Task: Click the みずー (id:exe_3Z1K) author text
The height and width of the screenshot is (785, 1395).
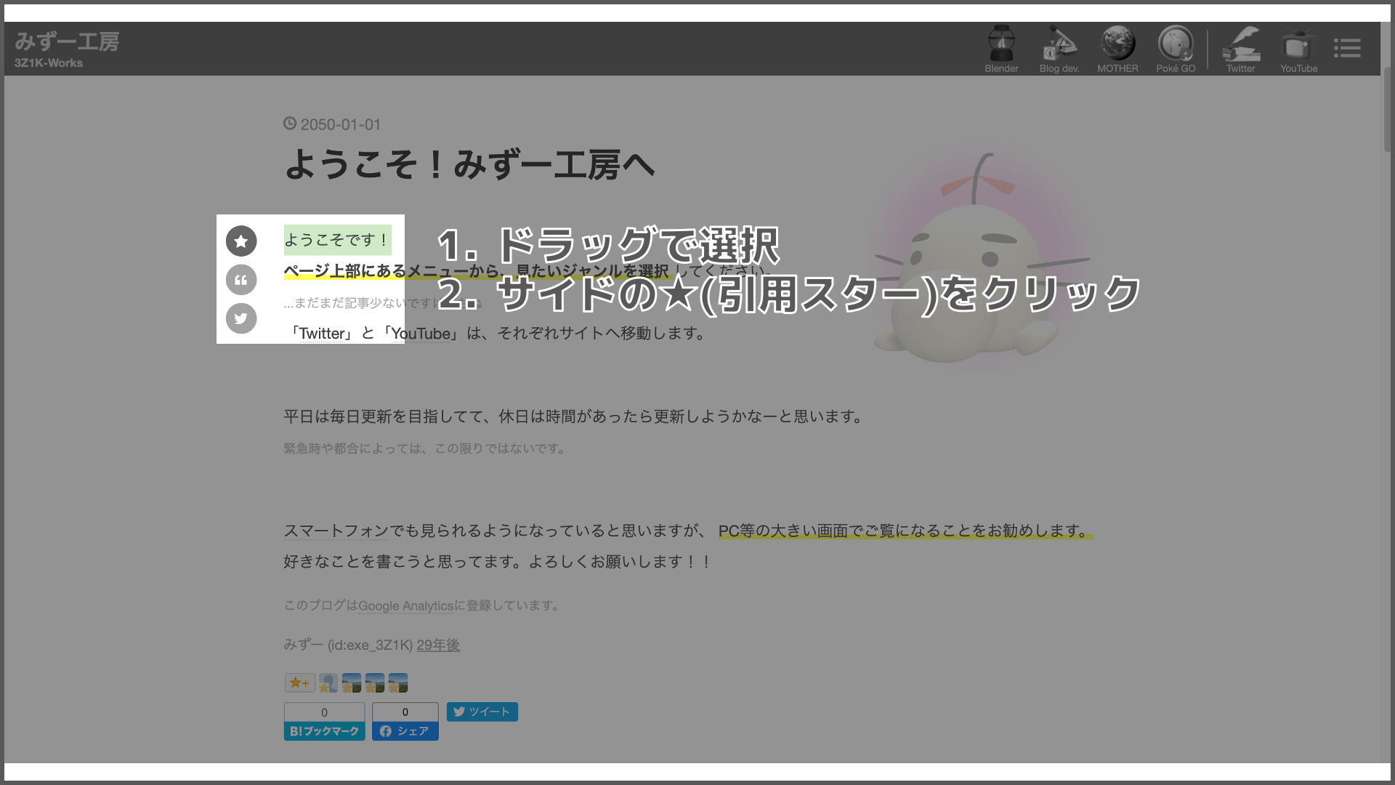Action: pos(348,645)
